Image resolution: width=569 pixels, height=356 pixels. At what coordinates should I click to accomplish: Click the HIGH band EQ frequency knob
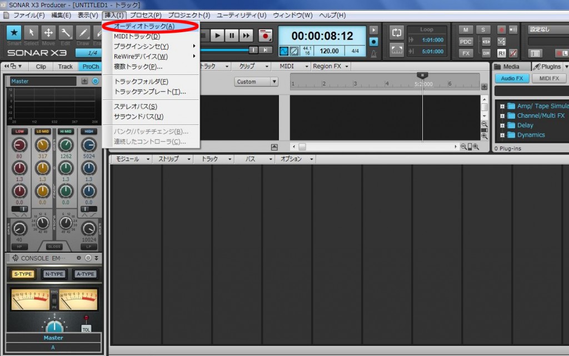tap(88, 145)
